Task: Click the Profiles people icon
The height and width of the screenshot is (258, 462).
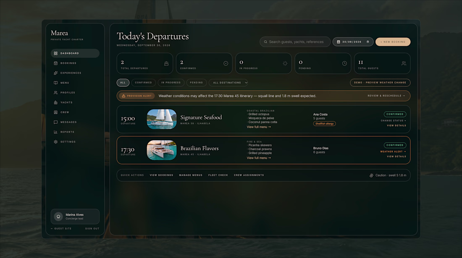Action: point(56,93)
